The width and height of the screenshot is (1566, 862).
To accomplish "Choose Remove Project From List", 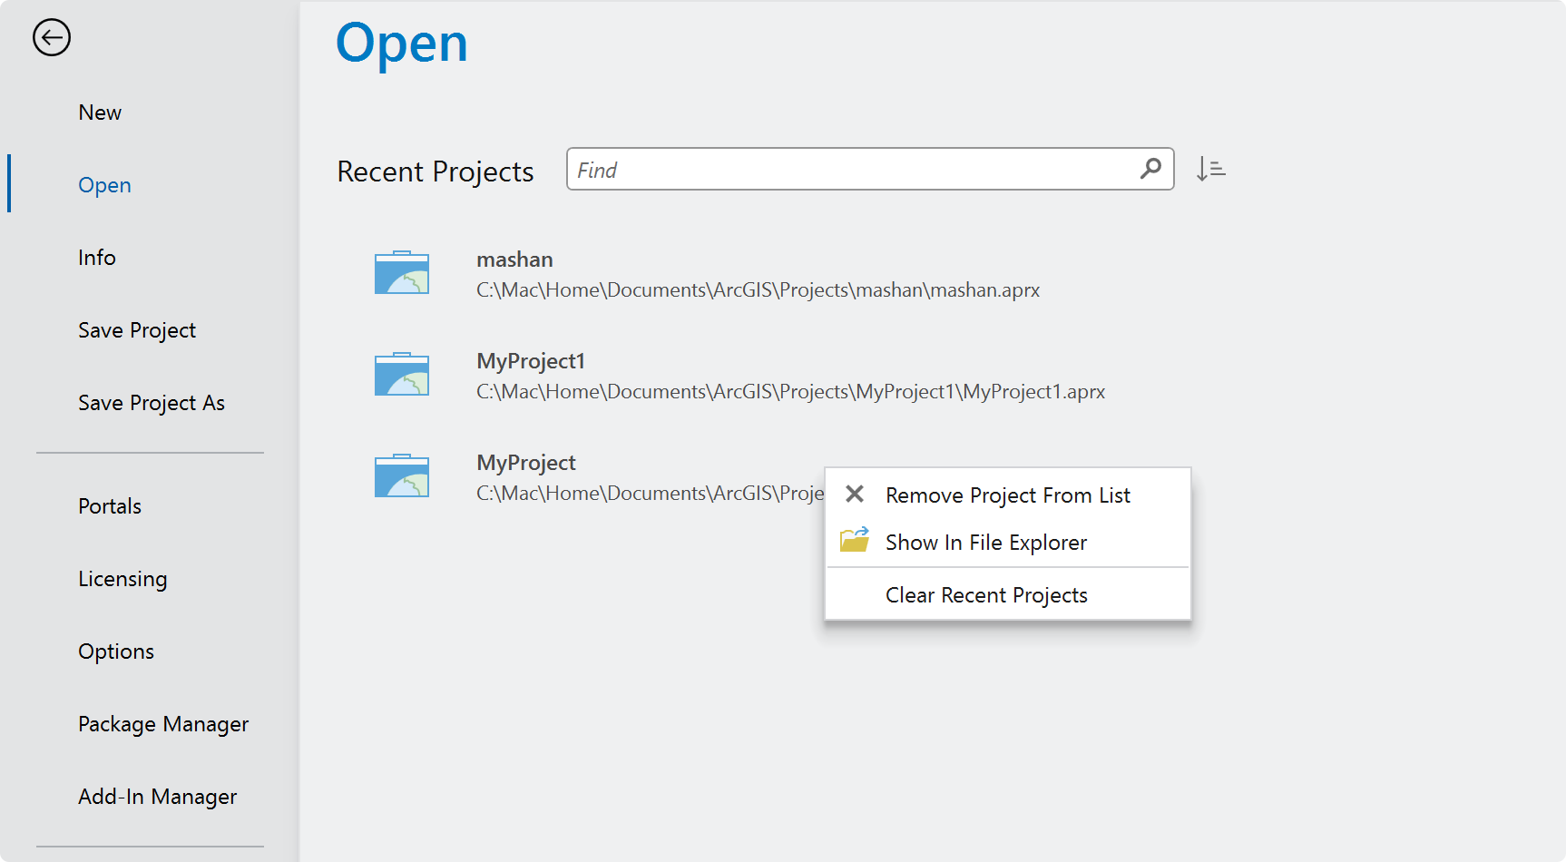I will (1008, 495).
